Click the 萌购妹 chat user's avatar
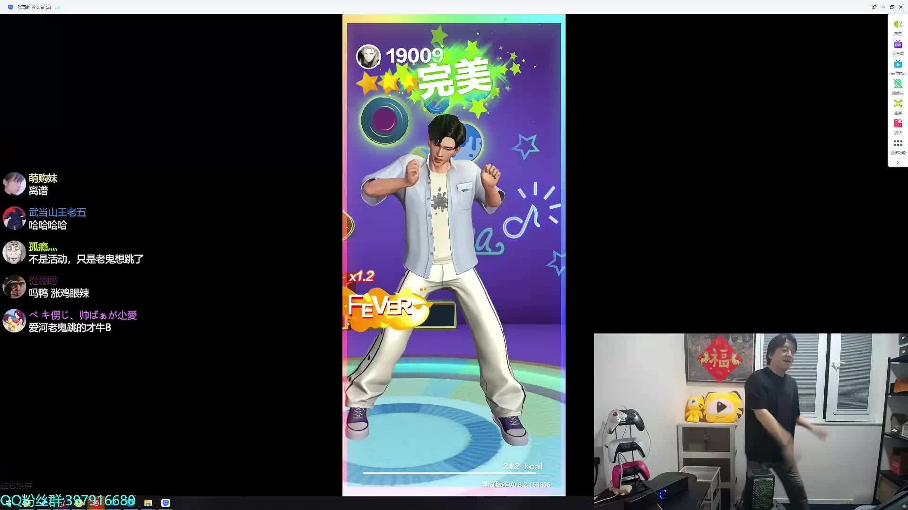The image size is (908, 510). point(14,184)
